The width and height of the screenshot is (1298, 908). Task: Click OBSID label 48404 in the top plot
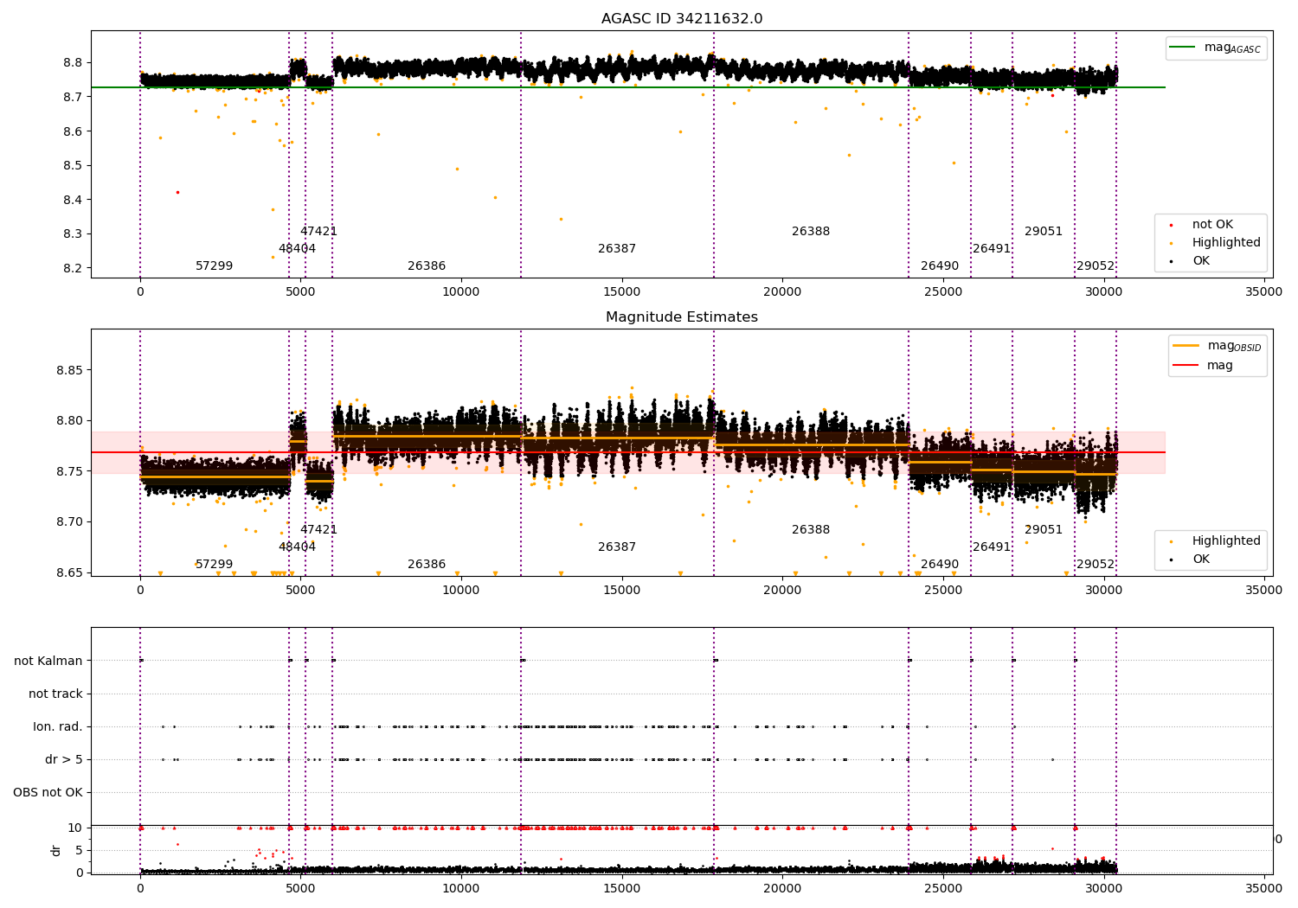coord(298,249)
